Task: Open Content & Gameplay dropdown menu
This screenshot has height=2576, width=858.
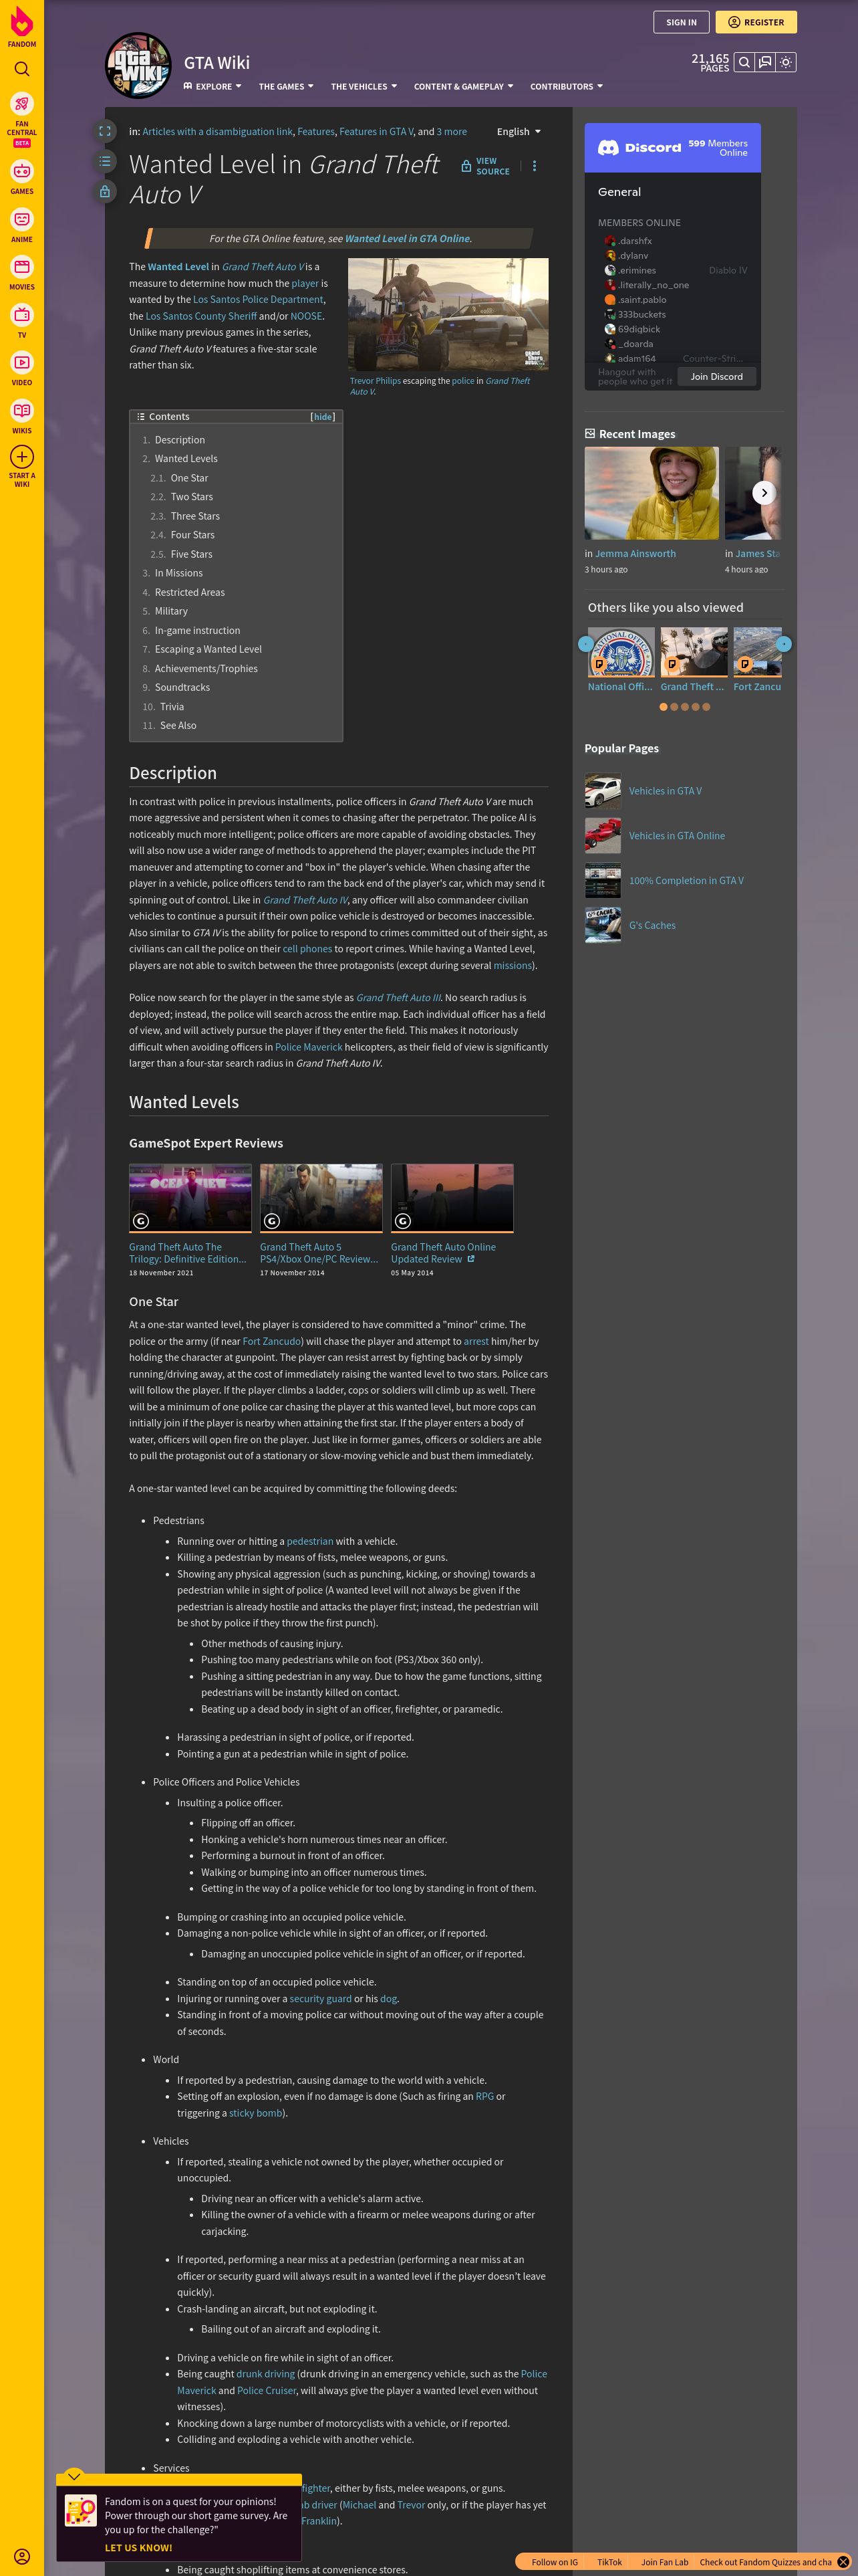Action: click(x=464, y=87)
